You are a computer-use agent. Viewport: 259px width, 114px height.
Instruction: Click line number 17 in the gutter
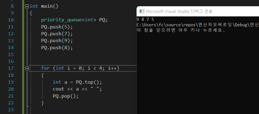point(11,68)
